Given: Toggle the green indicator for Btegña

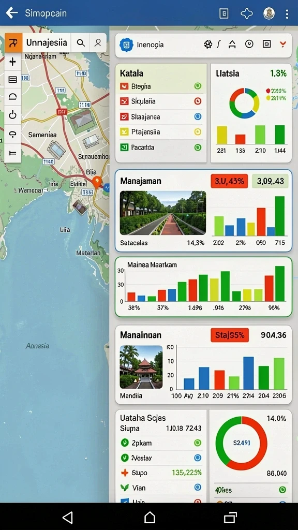Looking at the screenshot, I should tap(198, 86).
